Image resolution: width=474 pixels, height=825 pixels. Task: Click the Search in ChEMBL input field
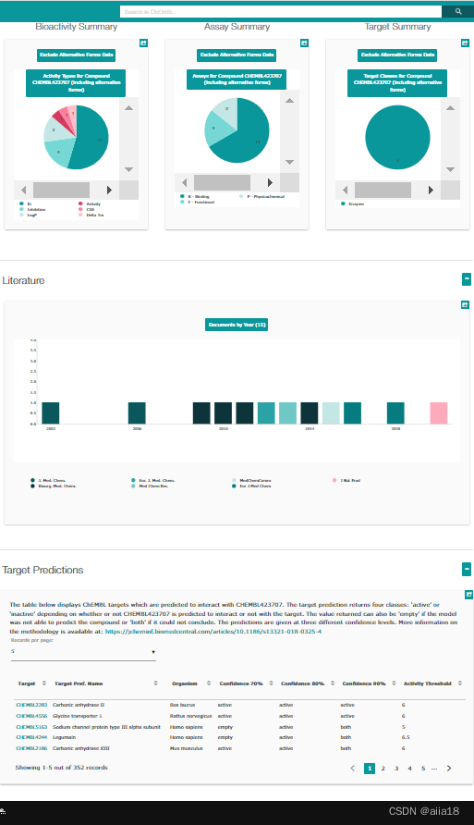click(x=281, y=11)
